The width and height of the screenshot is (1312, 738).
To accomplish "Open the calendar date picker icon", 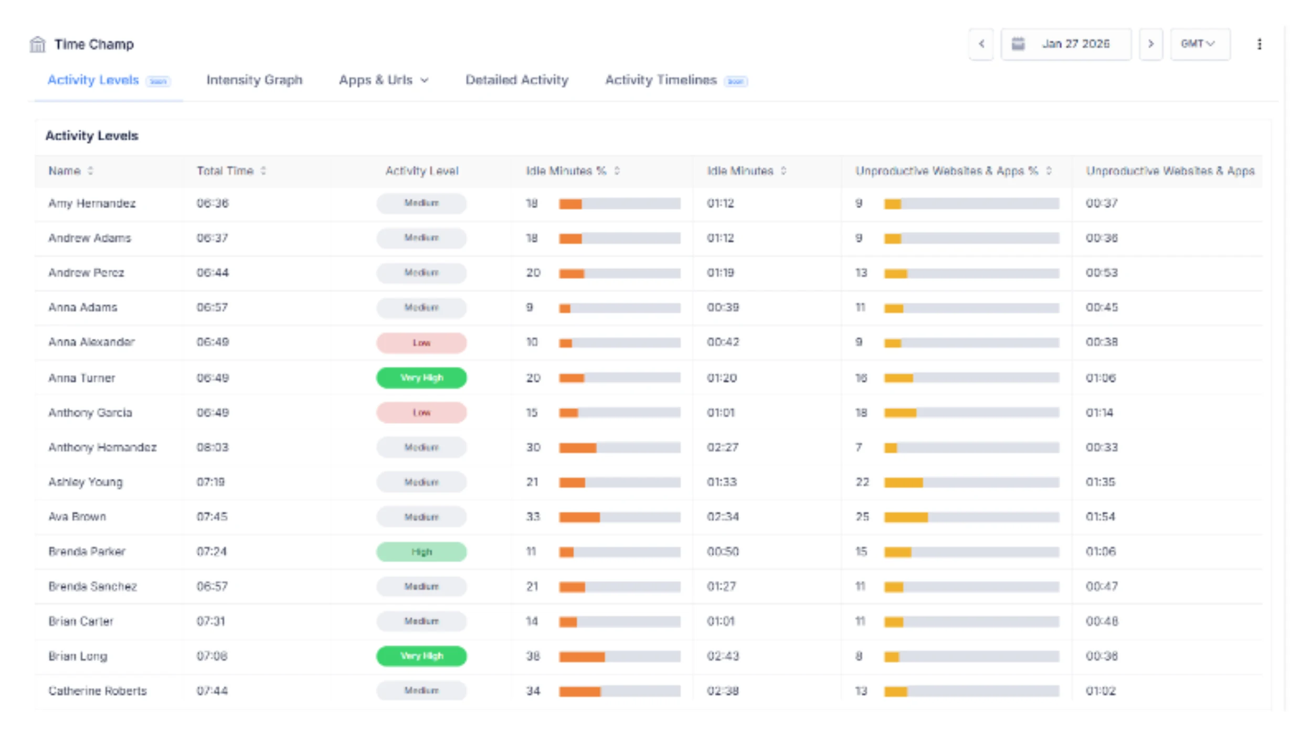I will [1019, 44].
